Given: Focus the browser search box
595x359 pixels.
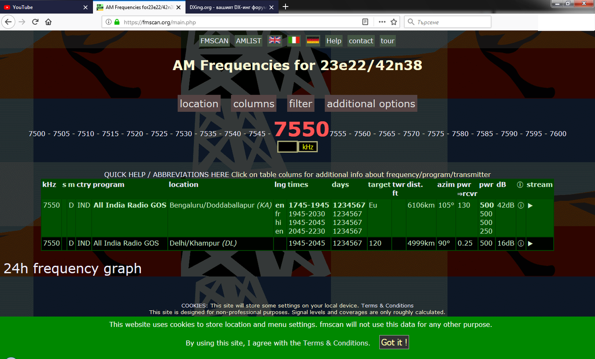Looking at the screenshot, I should [x=448, y=22].
